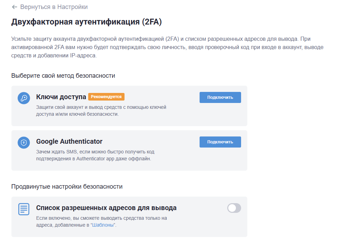Click 'Выберите свой метод безопасности' subheading
The height and width of the screenshot is (246, 349).
click(63, 76)
